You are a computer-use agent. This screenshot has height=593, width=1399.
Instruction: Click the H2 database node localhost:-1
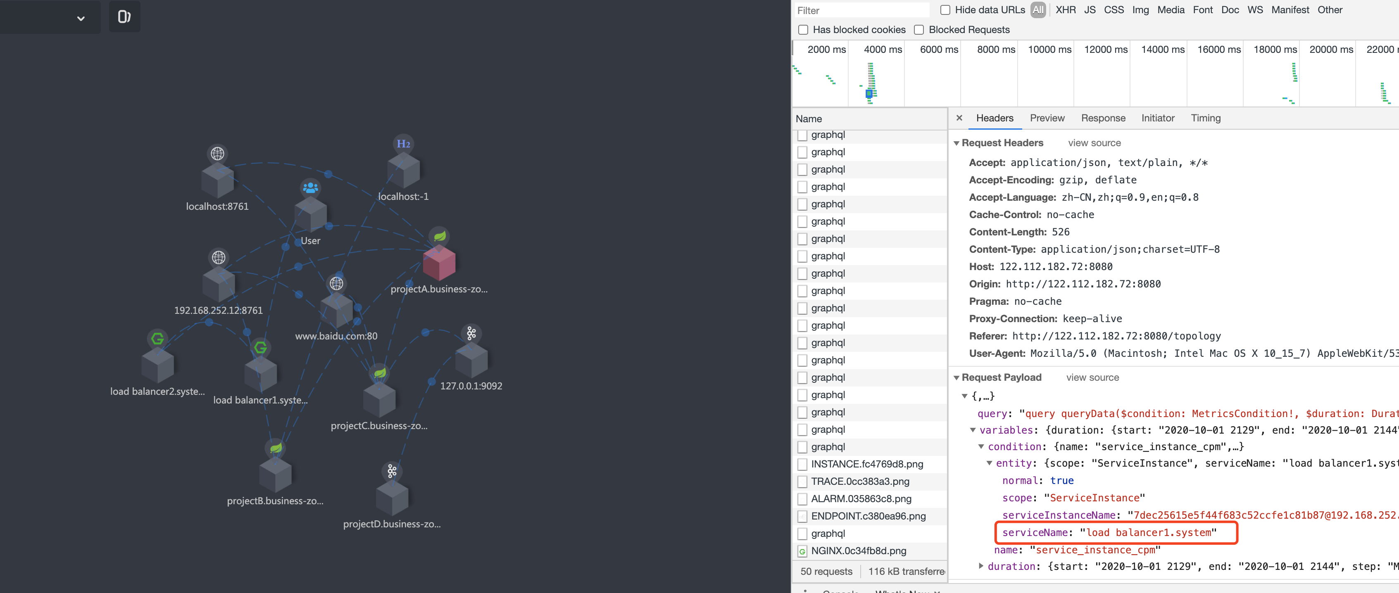pyautogui.click(x=404, y=170)
